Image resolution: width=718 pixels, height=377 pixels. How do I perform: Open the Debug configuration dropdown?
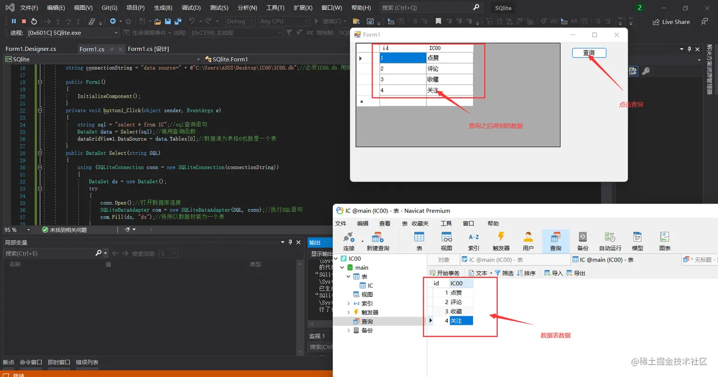click(x=240, y=21)
